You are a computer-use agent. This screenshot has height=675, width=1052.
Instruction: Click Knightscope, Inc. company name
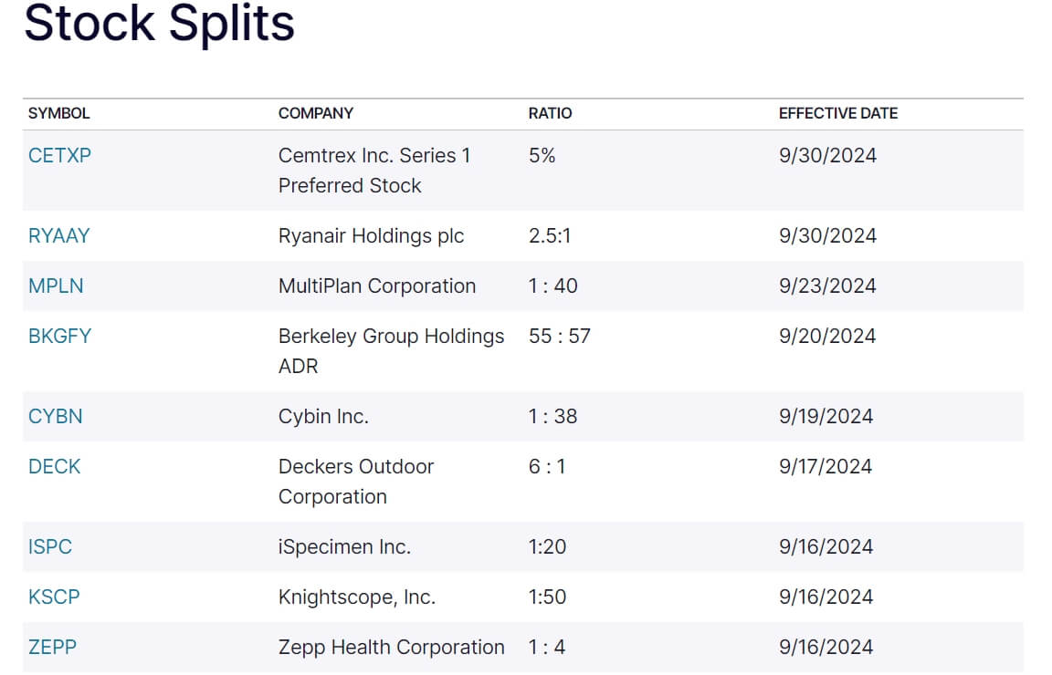[x=357, y=597]
